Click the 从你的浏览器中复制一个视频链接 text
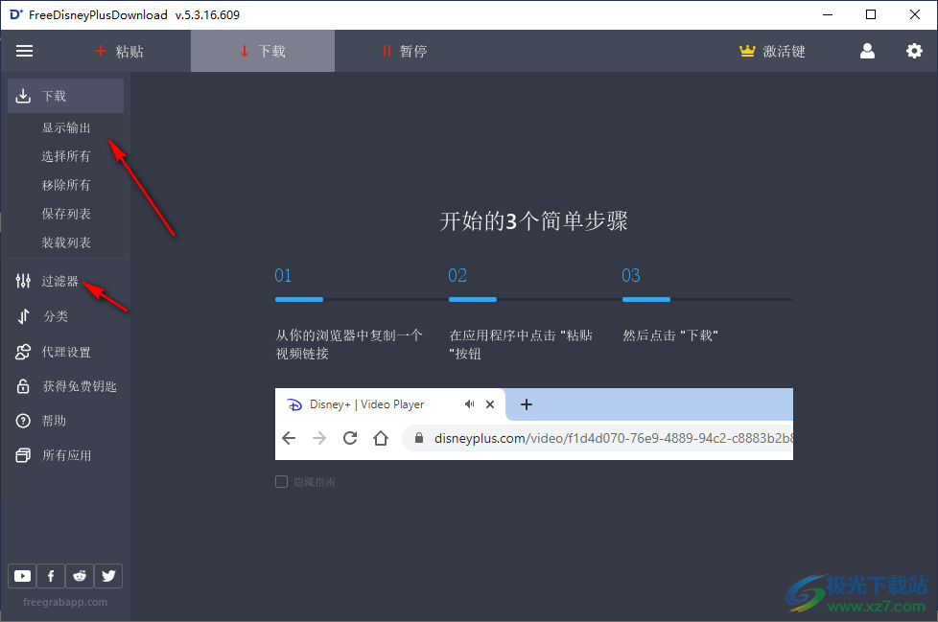 point(349,344)
